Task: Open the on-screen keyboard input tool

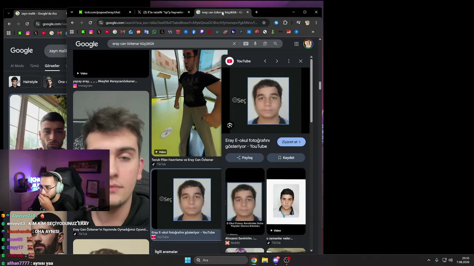Action: (246, 44)
